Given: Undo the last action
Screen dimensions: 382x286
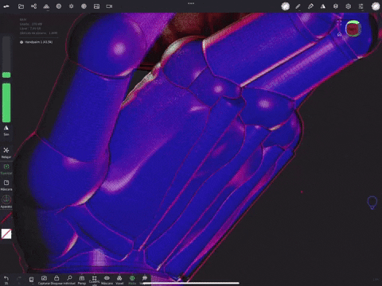Looking at the screenshot, I should tap(6, 280).
